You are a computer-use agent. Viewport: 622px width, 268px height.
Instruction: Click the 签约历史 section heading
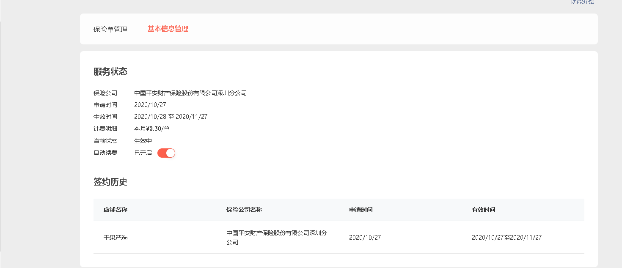pos(110,182)
